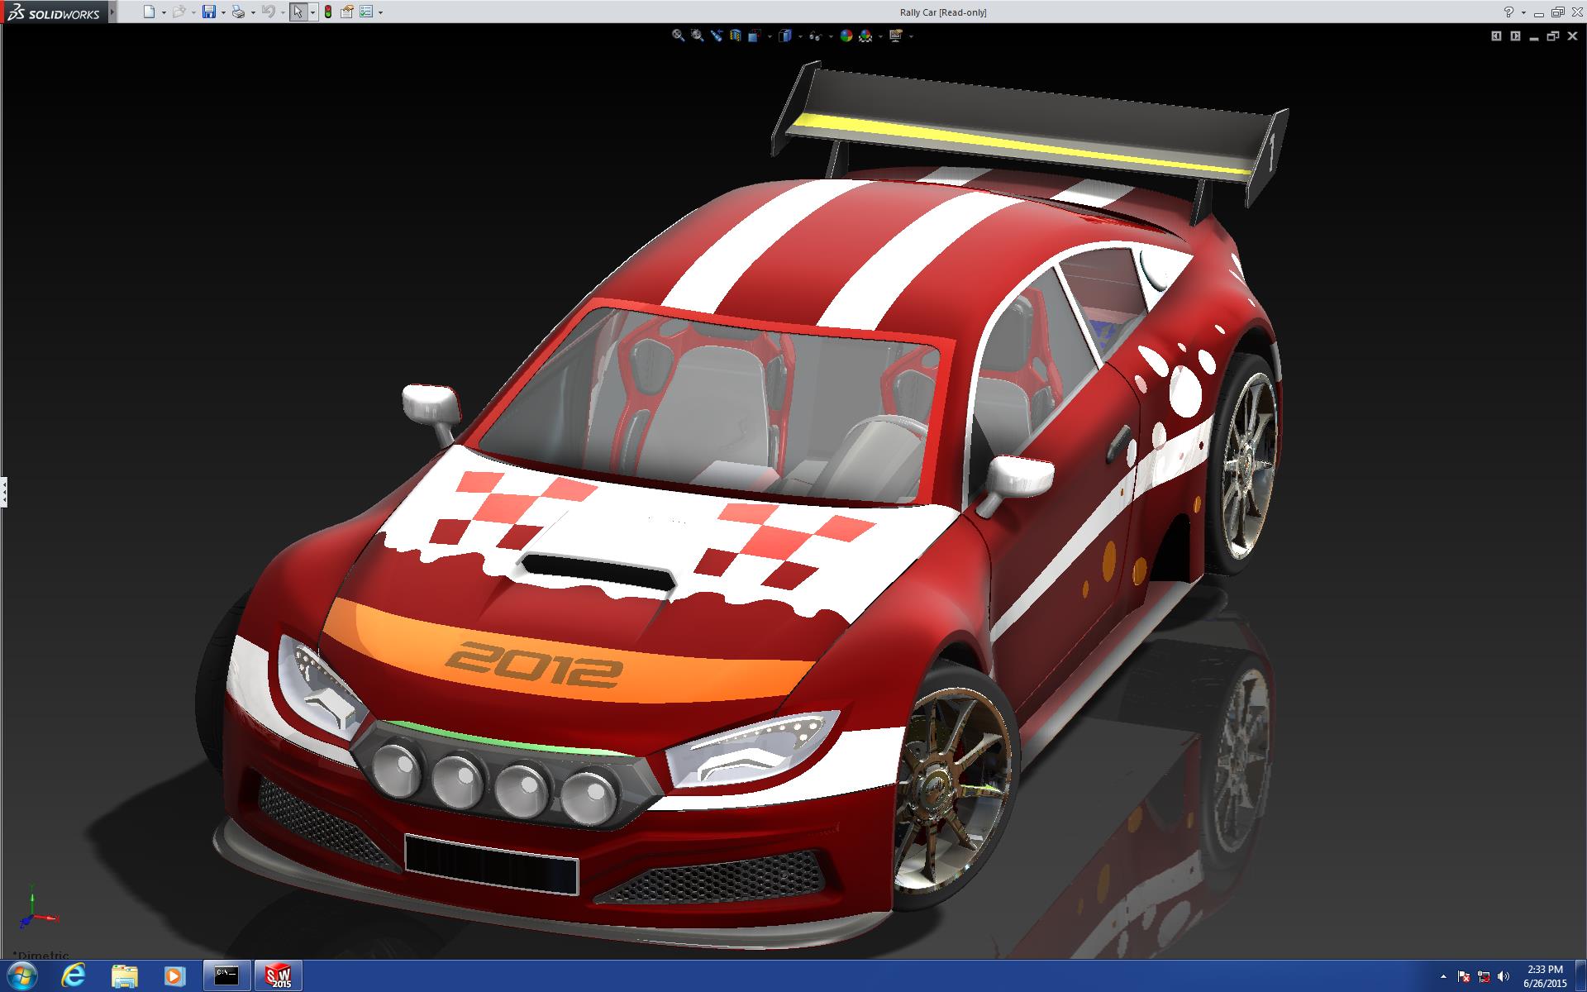The height and width of the screenshot is (992, 1587).
Task: Open the Display Style dropdown arrow
Action: click(x=800, y=36)
